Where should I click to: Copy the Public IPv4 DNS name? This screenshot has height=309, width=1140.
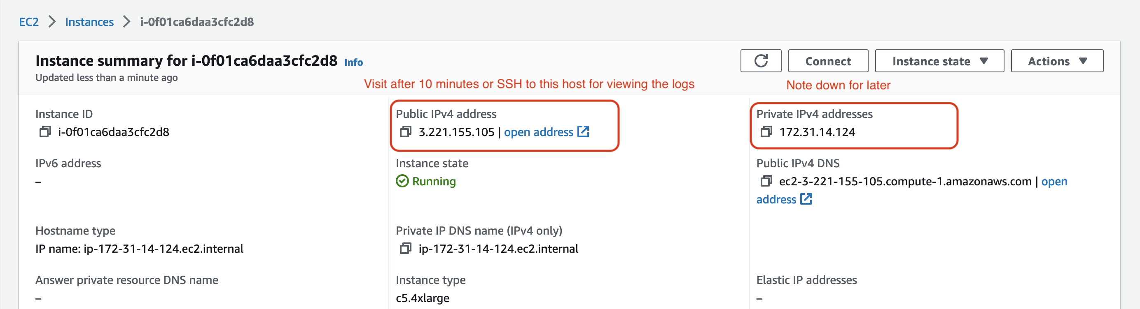coord(766,182)
